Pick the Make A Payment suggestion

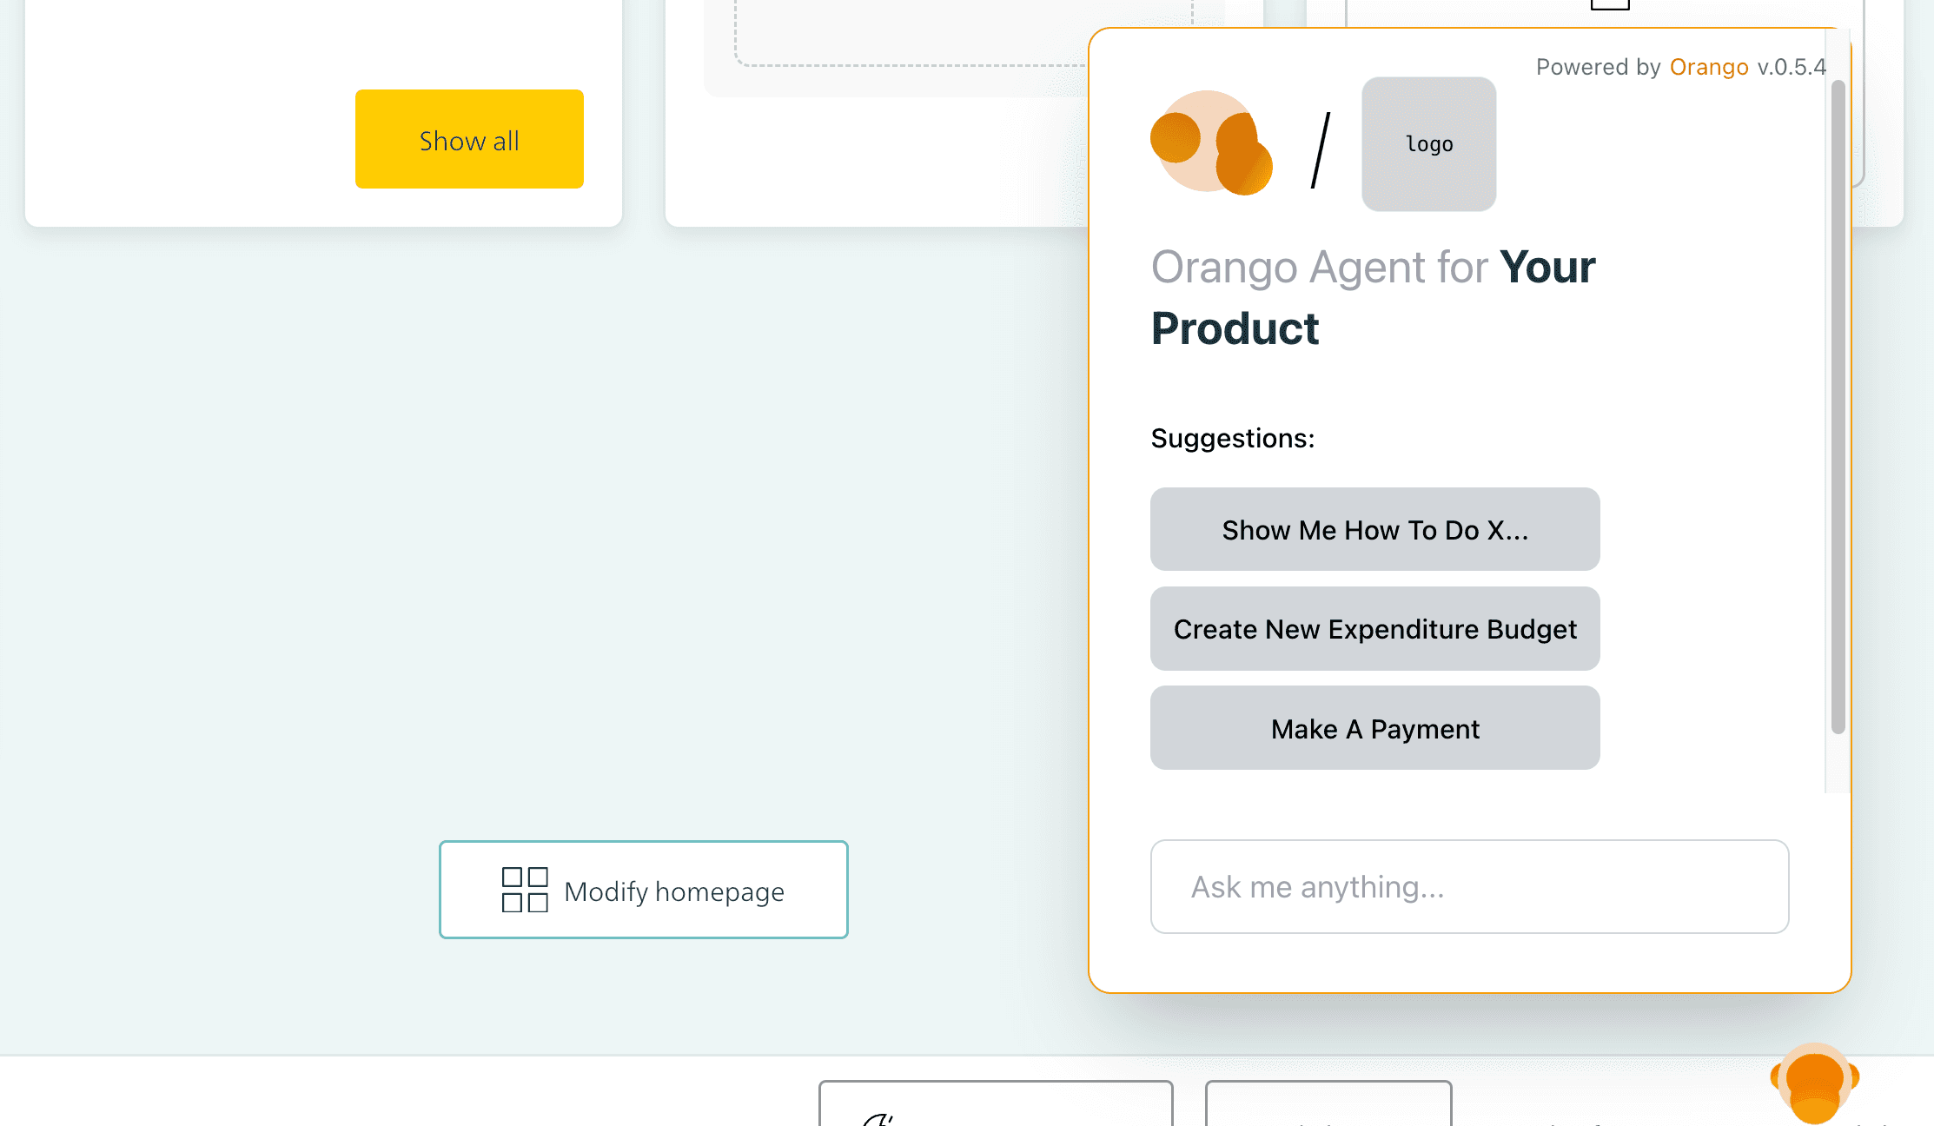pos(1374,728)
